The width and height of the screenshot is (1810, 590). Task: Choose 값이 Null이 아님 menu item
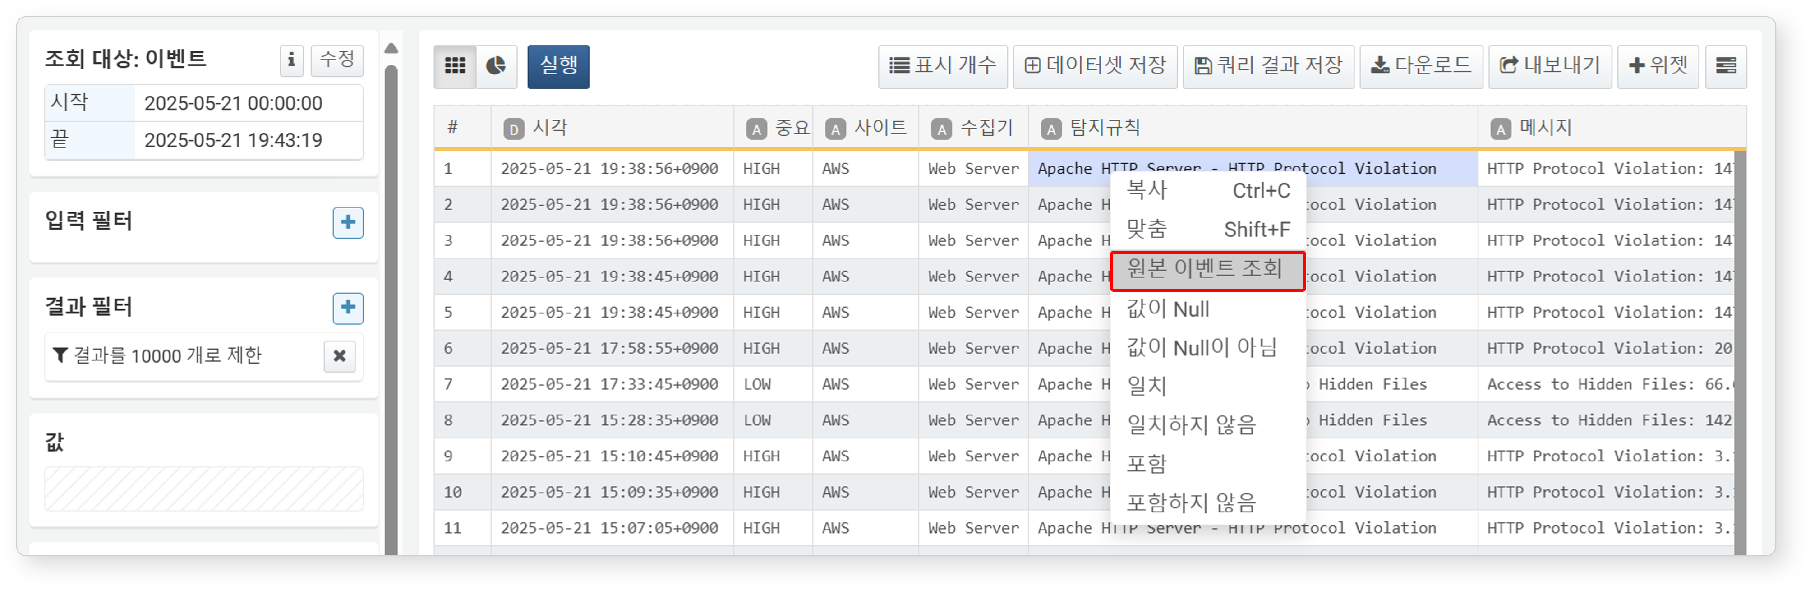[1208, 348]
